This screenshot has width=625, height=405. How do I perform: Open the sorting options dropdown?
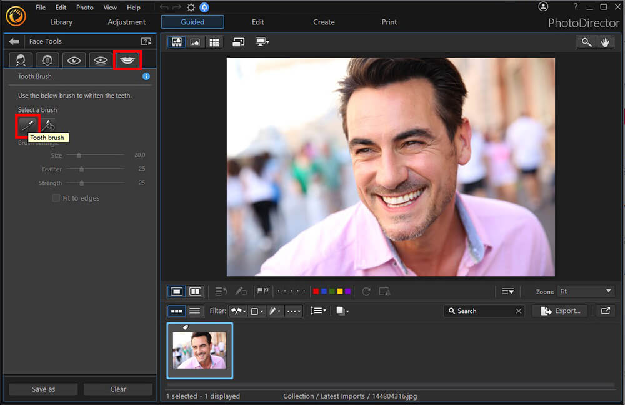318,311
